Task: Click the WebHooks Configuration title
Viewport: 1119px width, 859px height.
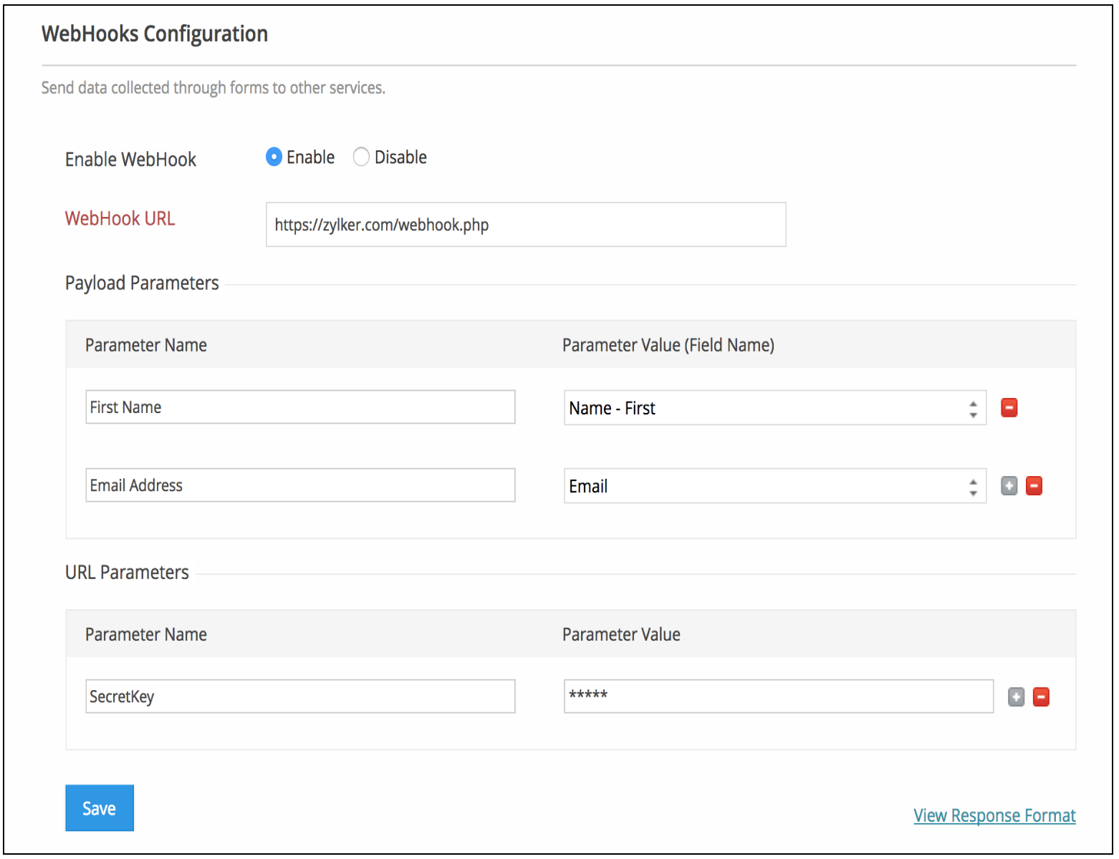Action: pyautogui.click(x=155, y=34)
